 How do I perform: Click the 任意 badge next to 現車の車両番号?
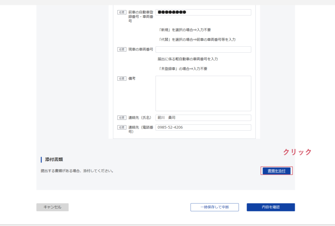click(122, 50)
